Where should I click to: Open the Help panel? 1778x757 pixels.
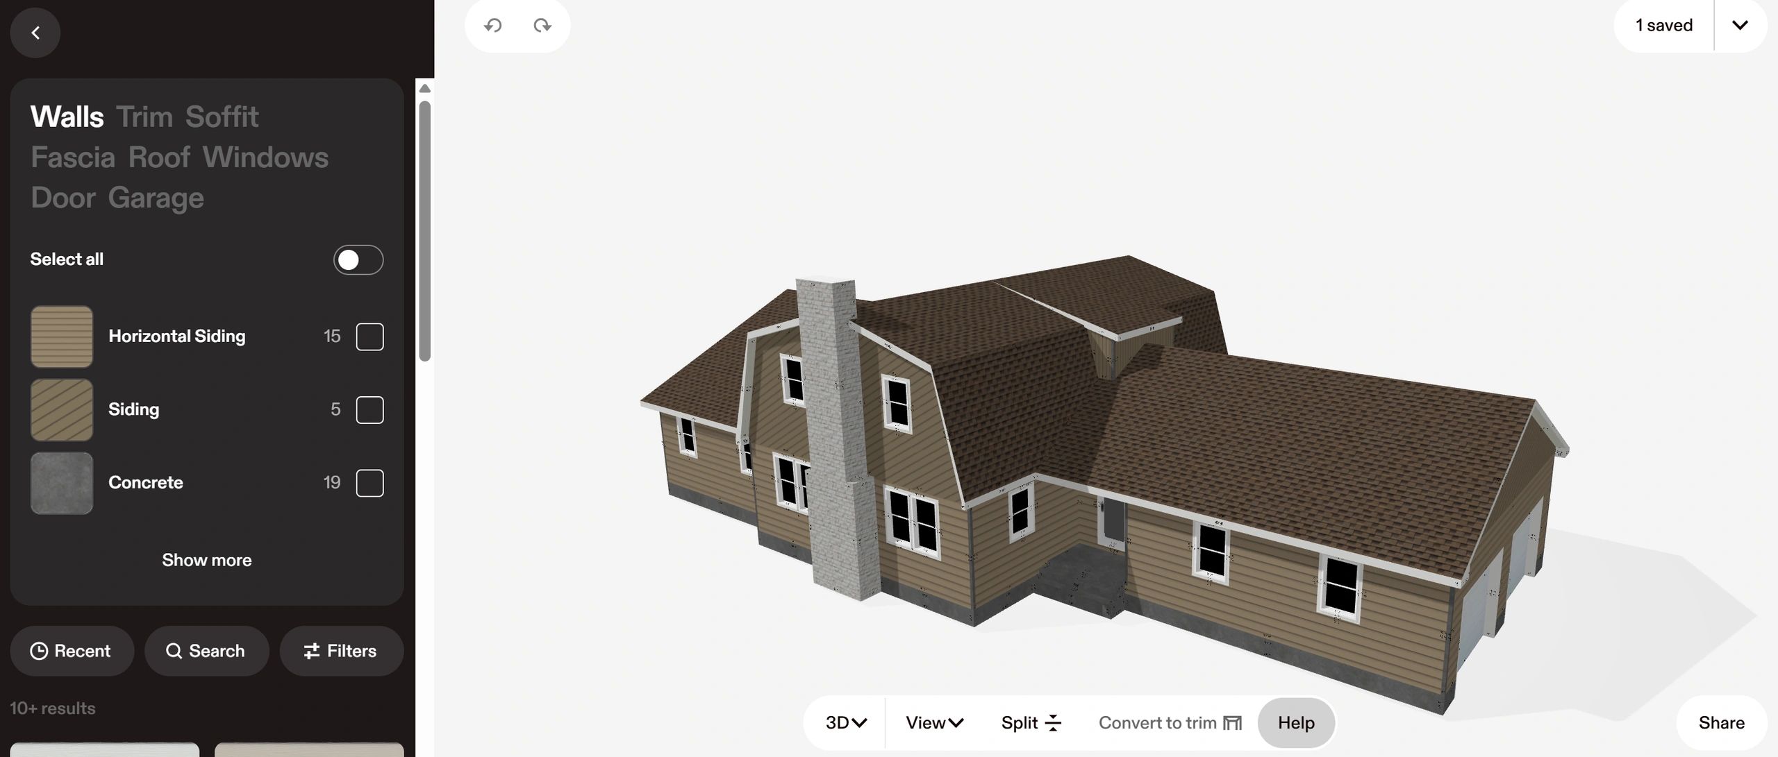[x=1296, y=722]
